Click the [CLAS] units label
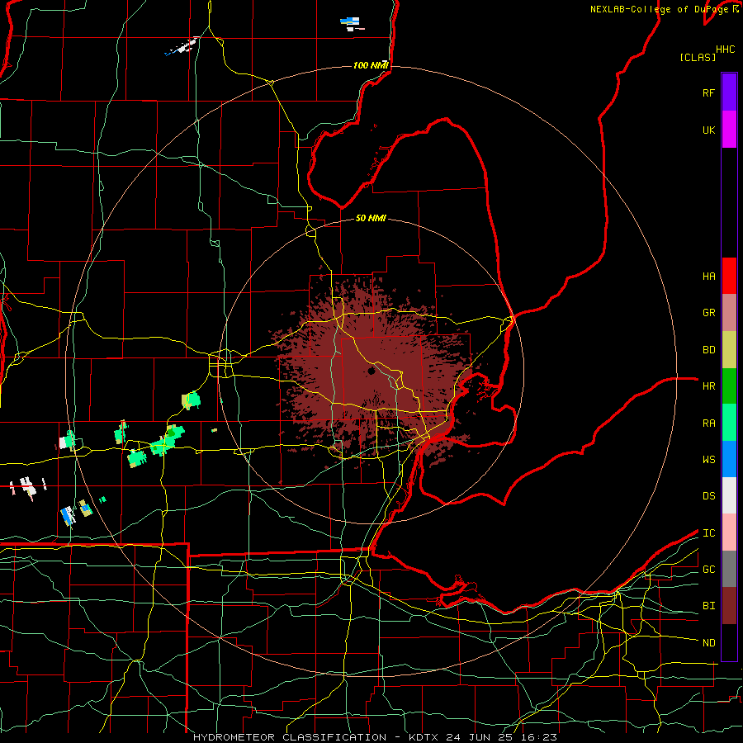 click(x=698, y=58)
